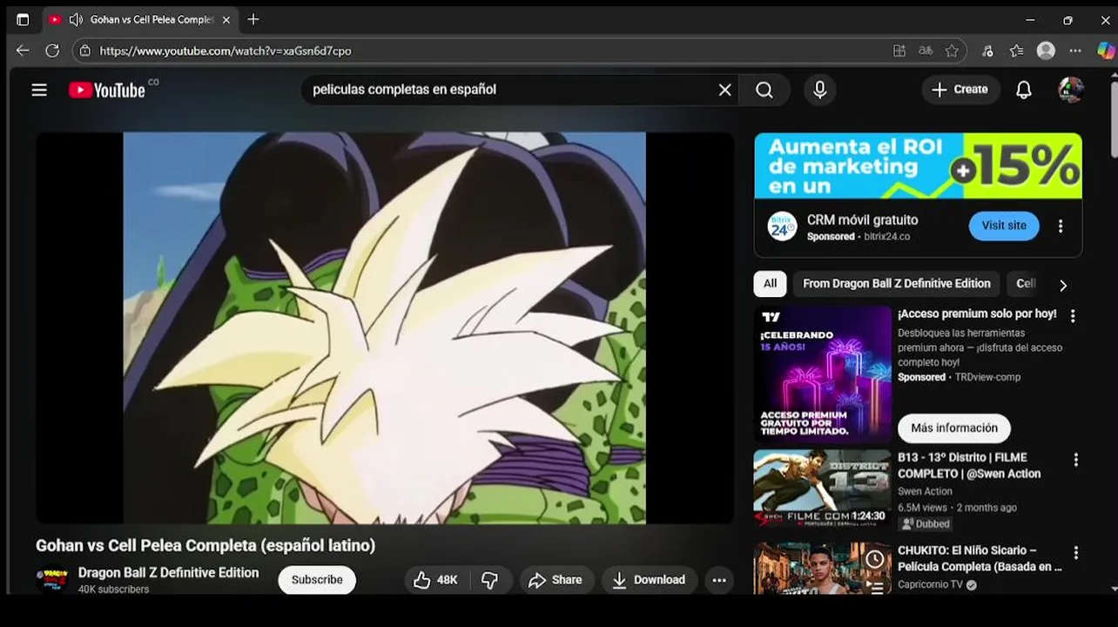
Task: Open the B13 District 13 thumbnail
Action: point(822,489)
